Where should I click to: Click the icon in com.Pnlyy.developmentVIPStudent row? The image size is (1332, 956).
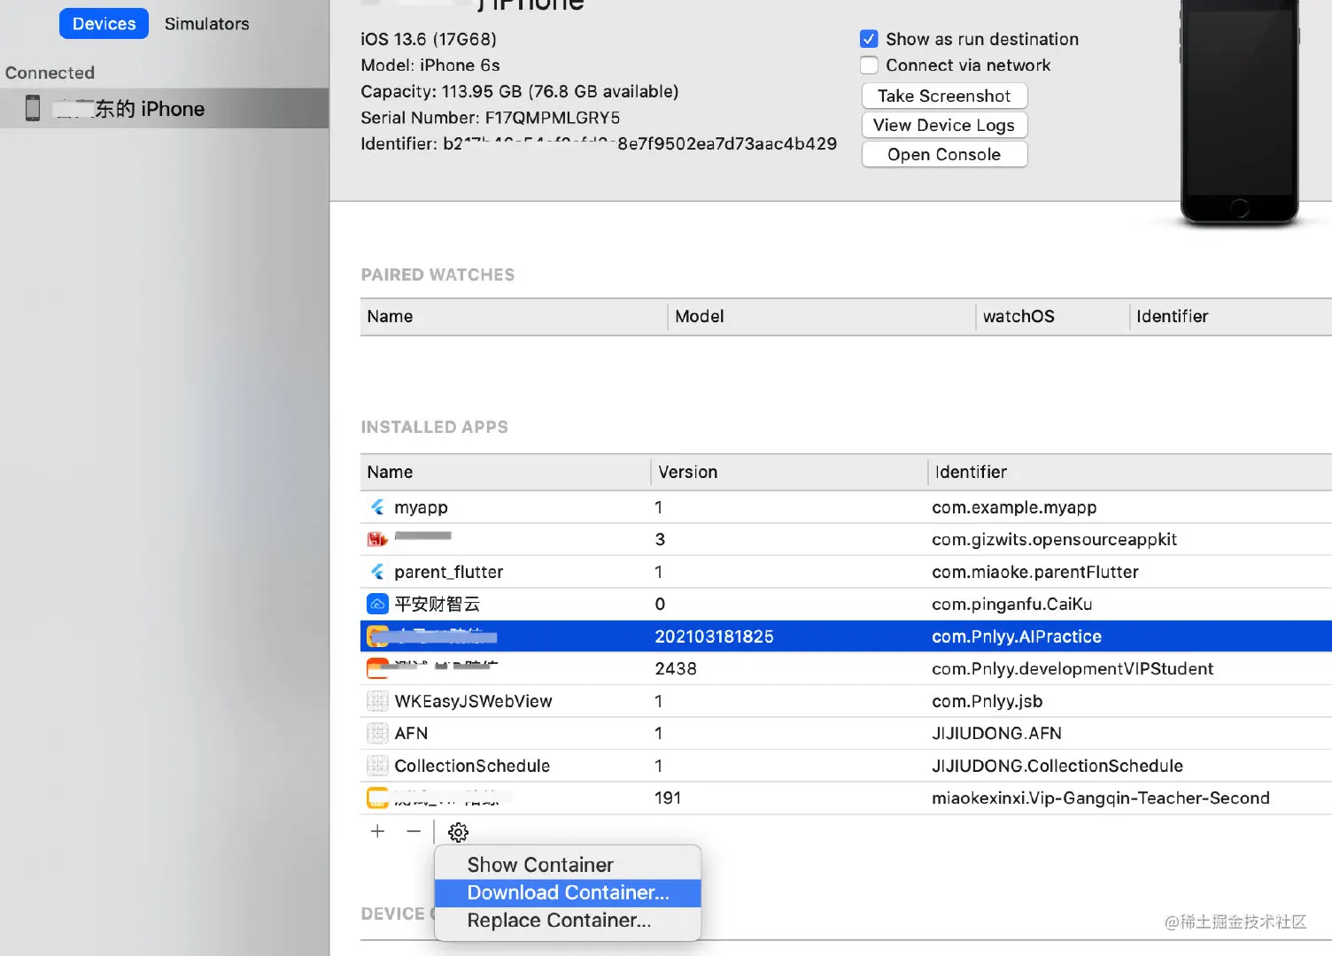point(378,668)
